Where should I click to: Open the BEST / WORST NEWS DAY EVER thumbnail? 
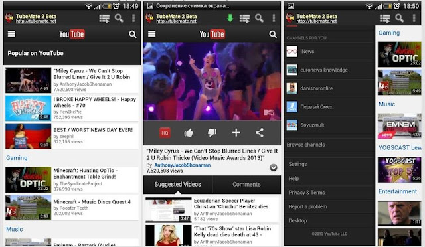pos(28,136)
